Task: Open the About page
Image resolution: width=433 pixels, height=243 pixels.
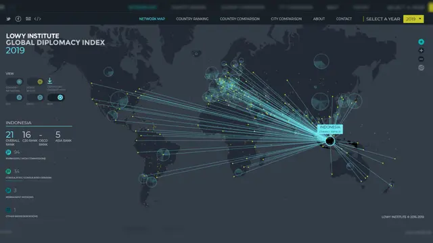Action: 319,19
